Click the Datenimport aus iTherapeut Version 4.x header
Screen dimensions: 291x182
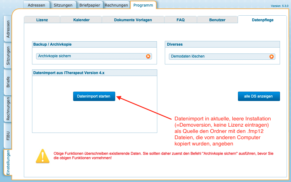(95, 73)
